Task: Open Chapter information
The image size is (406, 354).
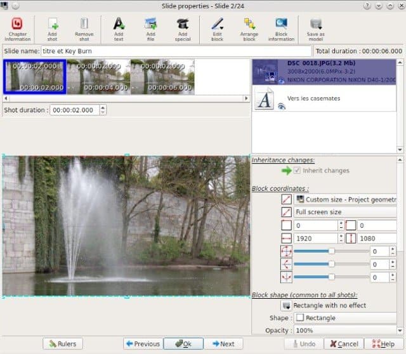Action: [x=17, y=29]
